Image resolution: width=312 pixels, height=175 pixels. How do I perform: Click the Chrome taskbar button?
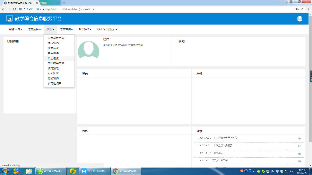126,171
